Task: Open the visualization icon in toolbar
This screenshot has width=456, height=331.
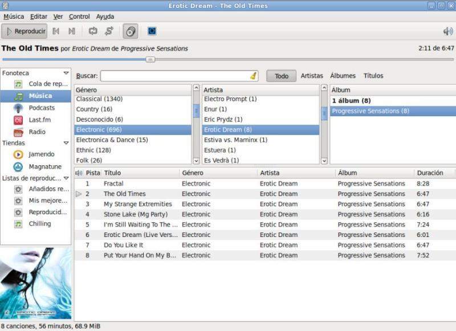Action: (x=152, y=31)
